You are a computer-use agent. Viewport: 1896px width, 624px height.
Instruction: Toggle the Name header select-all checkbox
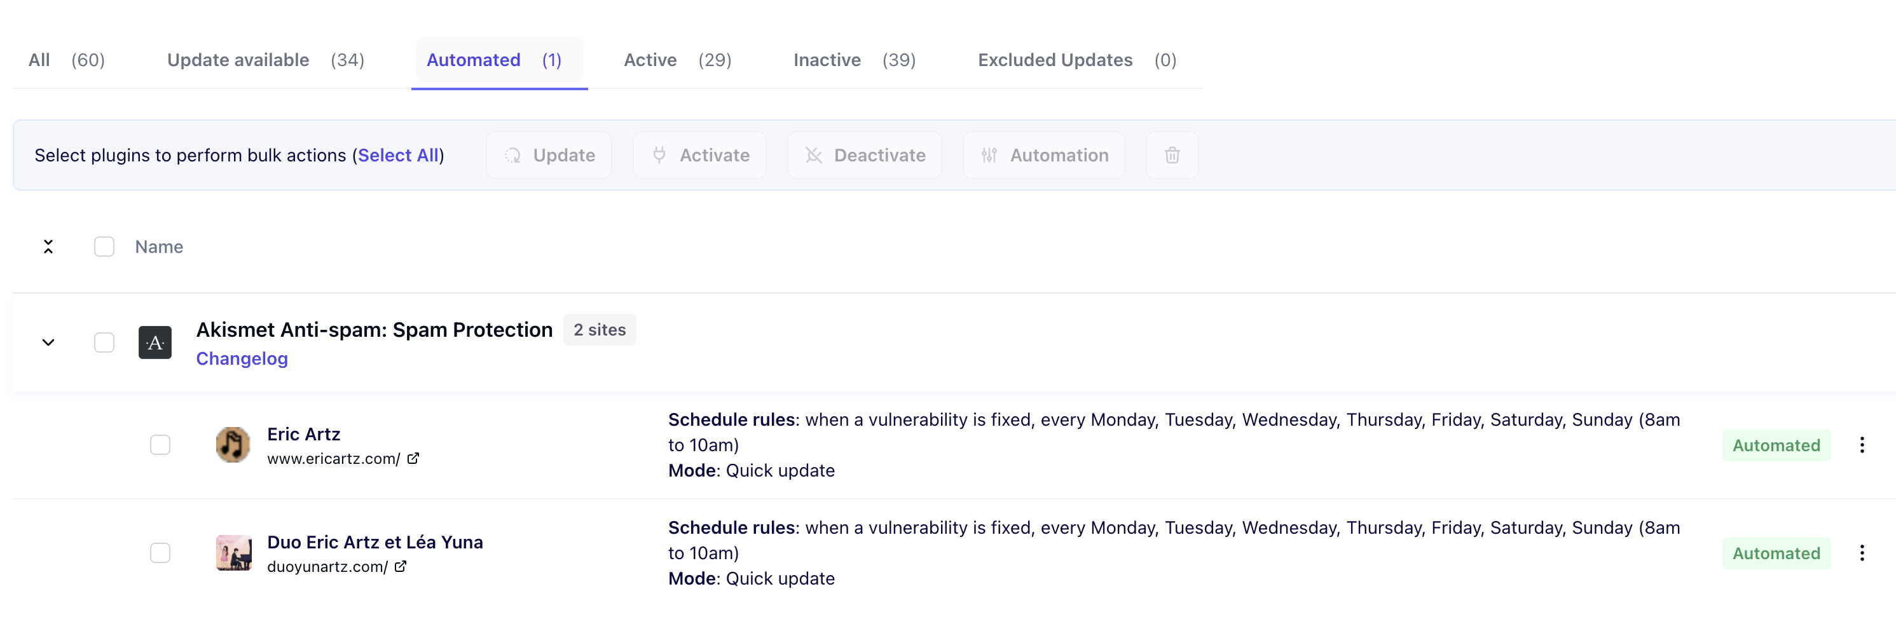104,247
